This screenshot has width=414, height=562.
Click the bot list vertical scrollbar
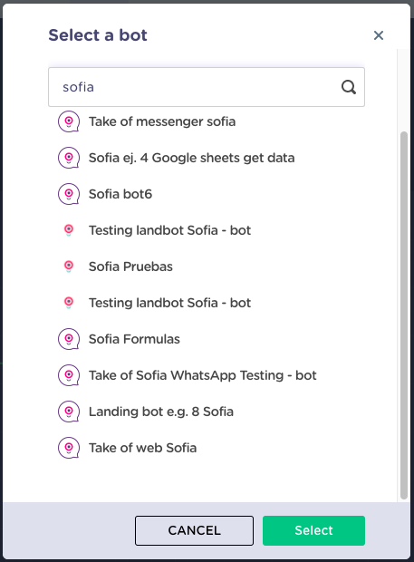click(404, 315)
